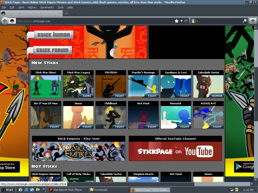Open Honor in Hot Sticks
258x193 pixels.
(x=208, y=177)
